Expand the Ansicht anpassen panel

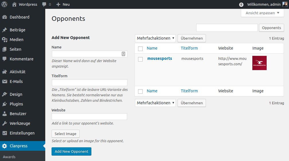[262, 13]
